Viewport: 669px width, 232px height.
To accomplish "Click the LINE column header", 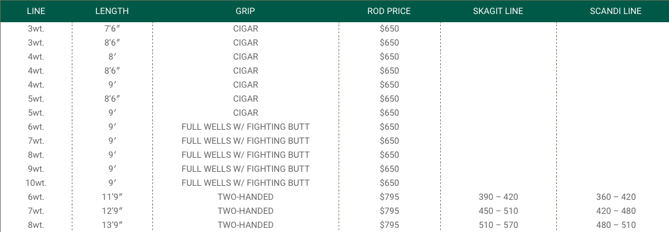I will point(36,12).
